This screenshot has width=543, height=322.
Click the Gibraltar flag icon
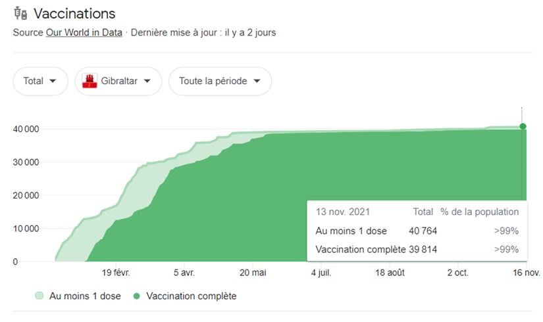88,81
